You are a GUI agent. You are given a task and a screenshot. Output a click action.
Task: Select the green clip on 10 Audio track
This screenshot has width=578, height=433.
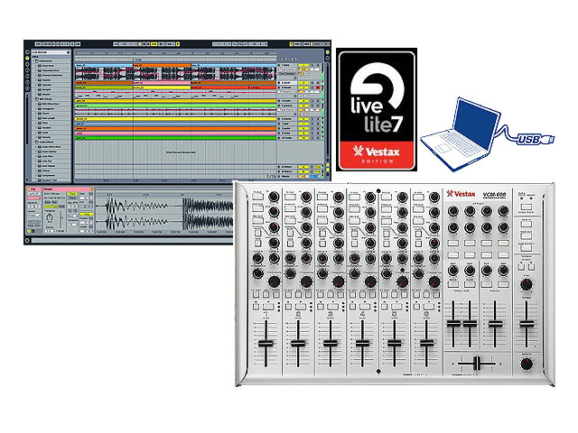pos(175,138)
